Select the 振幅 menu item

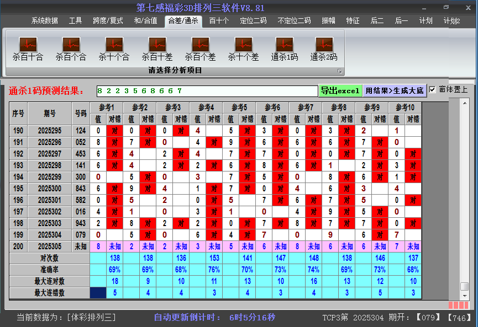[x=328, y=21]
